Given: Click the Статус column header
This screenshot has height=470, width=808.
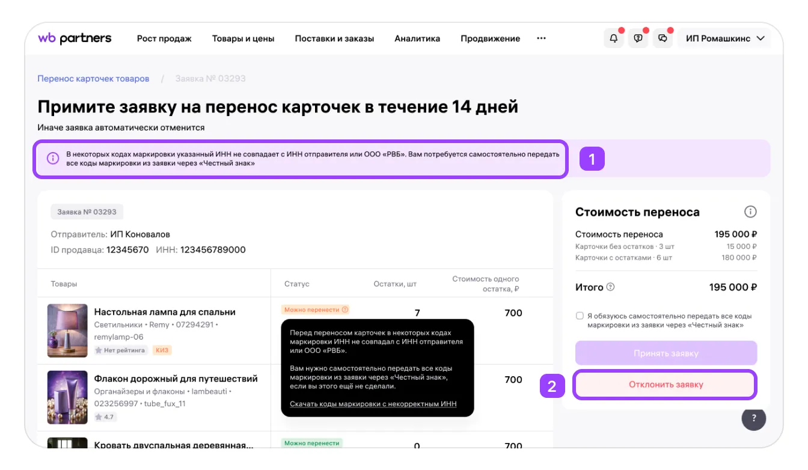Looking at the screenshot, I should (297, 284).
